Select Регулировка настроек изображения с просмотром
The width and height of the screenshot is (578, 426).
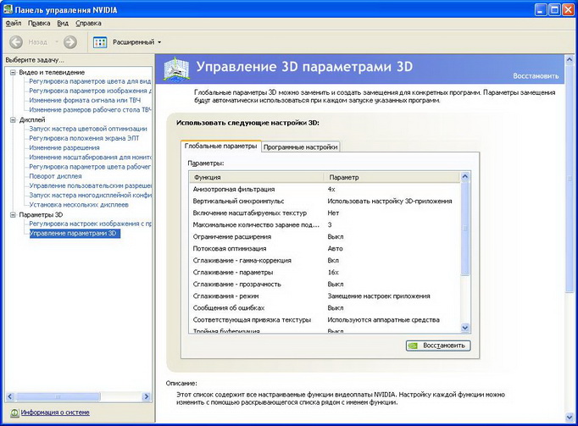click(90, 224)
